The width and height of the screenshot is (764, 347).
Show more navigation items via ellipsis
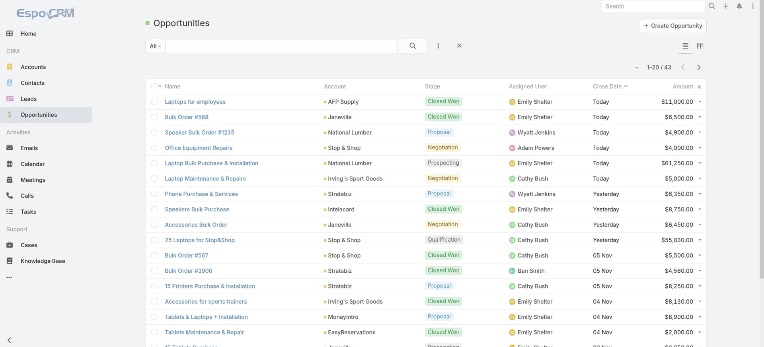(9, 277)
